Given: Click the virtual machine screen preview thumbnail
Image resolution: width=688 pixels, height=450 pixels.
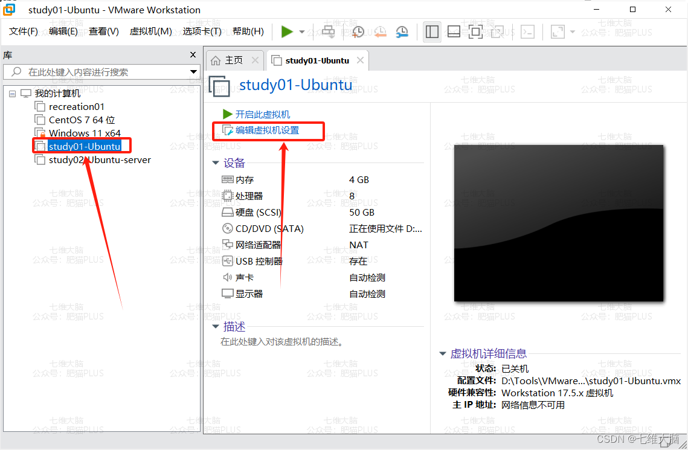Looking at the screenshot, I should 559,223.
